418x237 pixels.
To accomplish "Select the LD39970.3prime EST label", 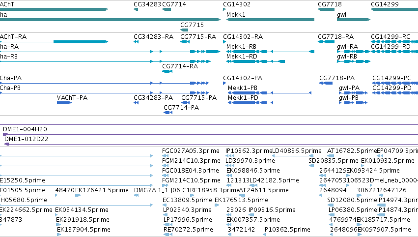I will tap(250, 161).
